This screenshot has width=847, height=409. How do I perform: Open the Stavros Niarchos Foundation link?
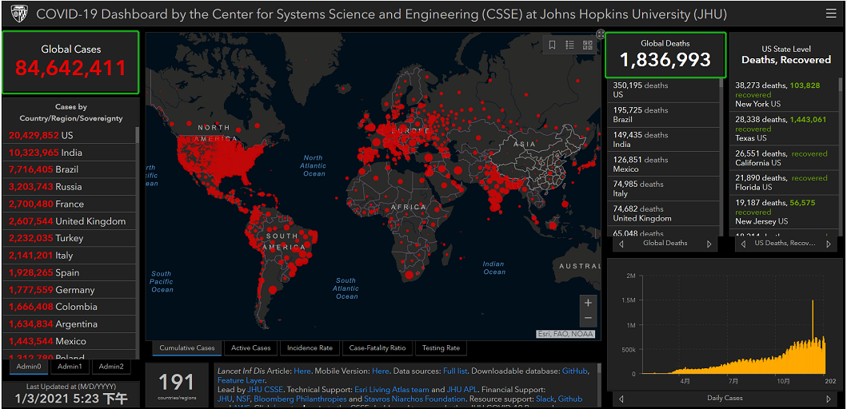pyautogui.click(x=414, y=399)
